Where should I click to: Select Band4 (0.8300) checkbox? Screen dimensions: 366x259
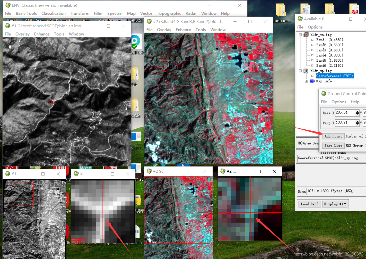(312, 55)
